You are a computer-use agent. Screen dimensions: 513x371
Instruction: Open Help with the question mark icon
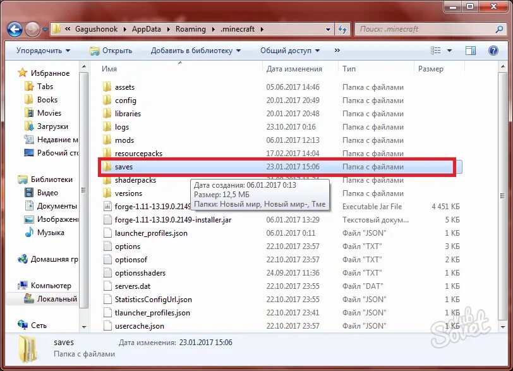493,51
